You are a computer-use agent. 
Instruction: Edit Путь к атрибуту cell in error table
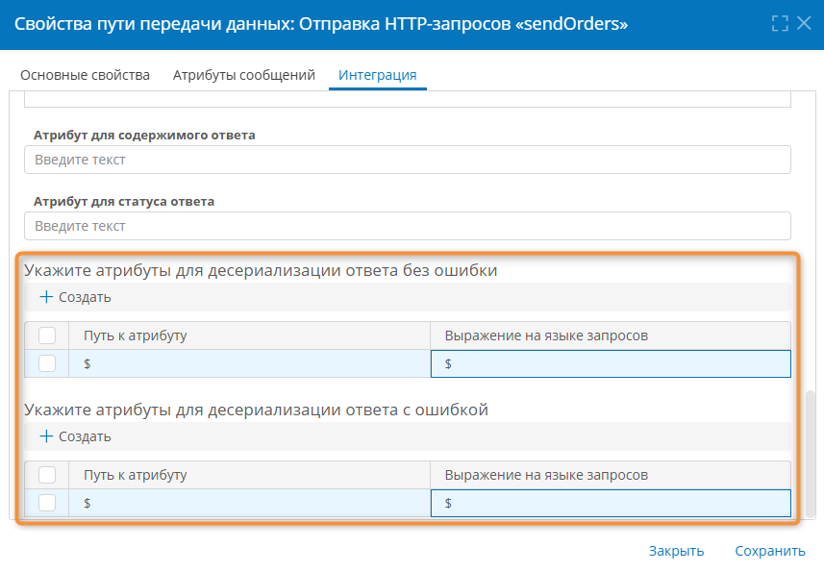pyautogui.click(x=249, y=503)
